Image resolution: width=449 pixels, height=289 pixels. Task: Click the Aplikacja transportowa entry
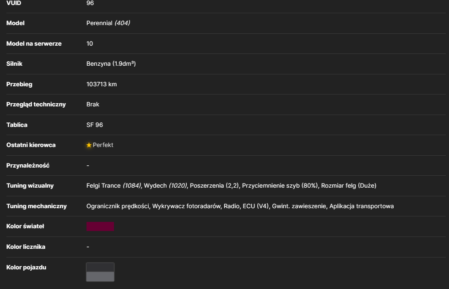pyautogui.click(x=362, y=206)
